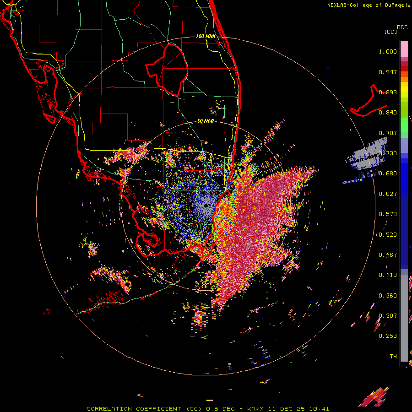Click the [CC] units label
Image resolution: width=412 pixels, height=412 pixels.
(390, 32)
